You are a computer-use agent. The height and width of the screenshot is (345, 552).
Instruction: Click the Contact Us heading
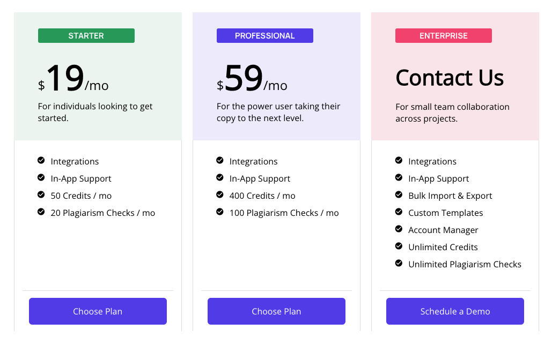450,78
